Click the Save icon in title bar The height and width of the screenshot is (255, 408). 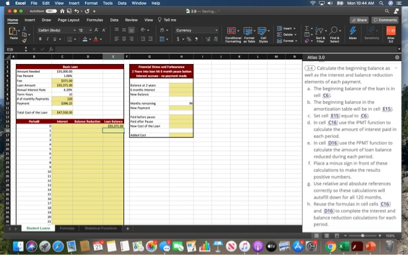[x=69, y=11]
